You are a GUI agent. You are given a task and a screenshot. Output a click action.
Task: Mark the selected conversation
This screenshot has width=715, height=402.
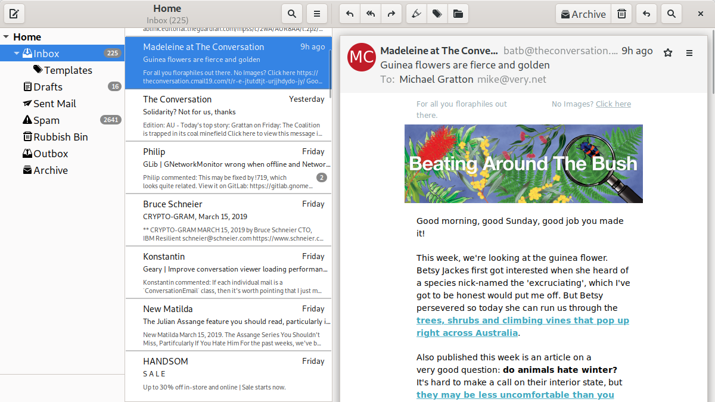click(416, 13)
